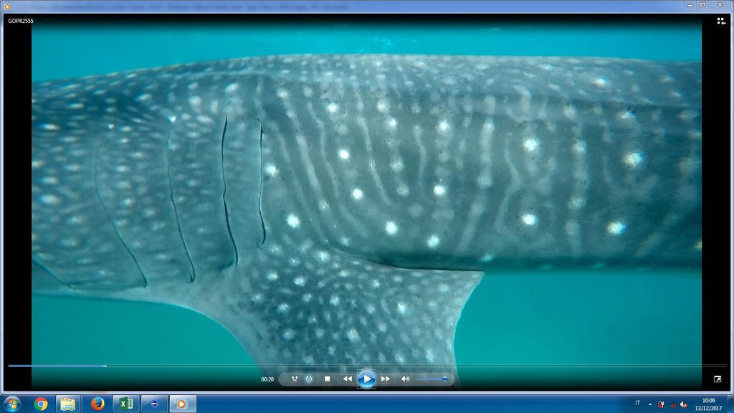Show hidden system tray icons

coord(650,404)
